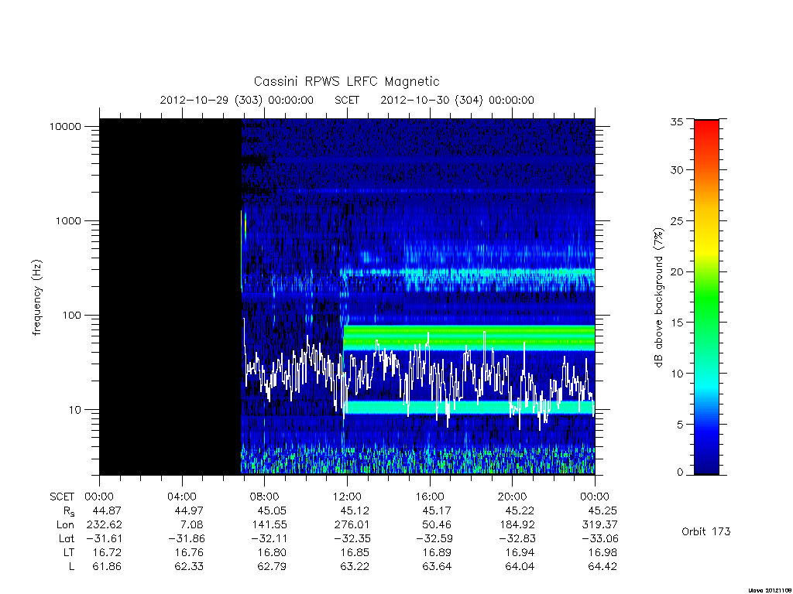Viewport: 793px width, 594px height.
Task: Click the Lon value 50.46
Action: click(437, 525)
